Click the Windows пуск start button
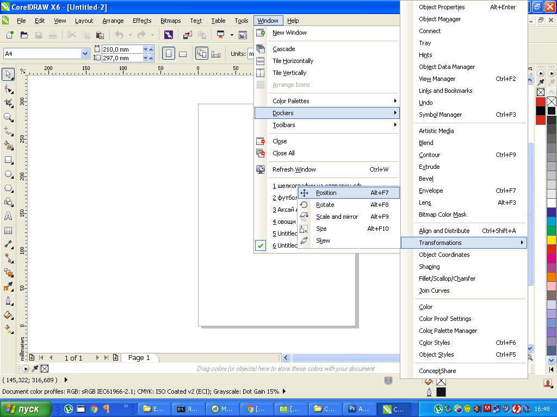 coord(26,409)
